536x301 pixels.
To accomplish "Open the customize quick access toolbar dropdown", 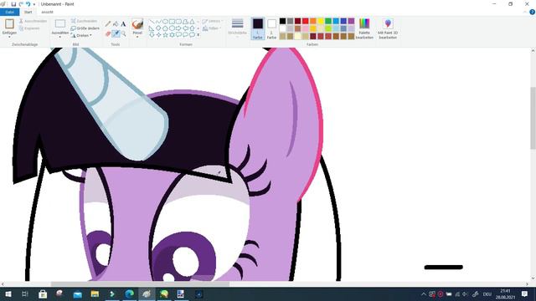I will 34,4.
